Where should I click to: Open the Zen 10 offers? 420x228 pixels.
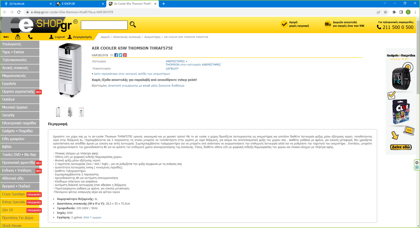(20, 210)
